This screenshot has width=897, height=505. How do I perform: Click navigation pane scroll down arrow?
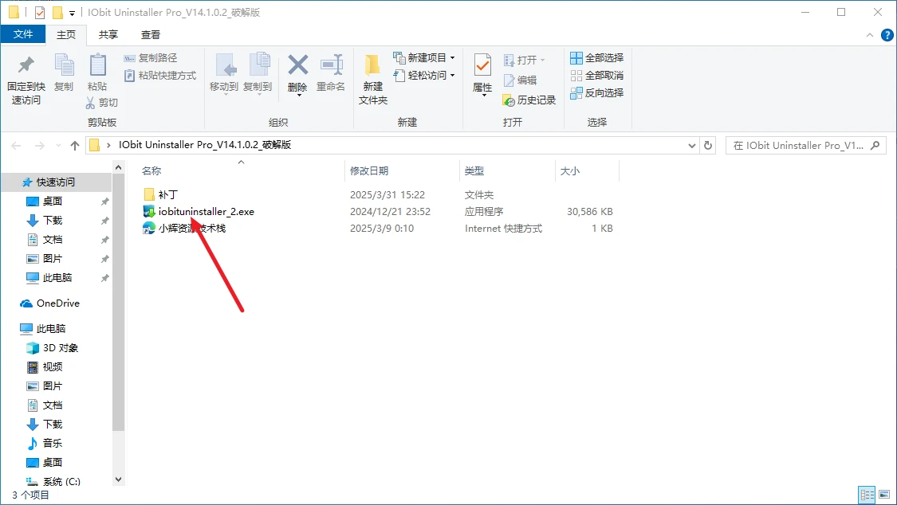pos(119,480)
